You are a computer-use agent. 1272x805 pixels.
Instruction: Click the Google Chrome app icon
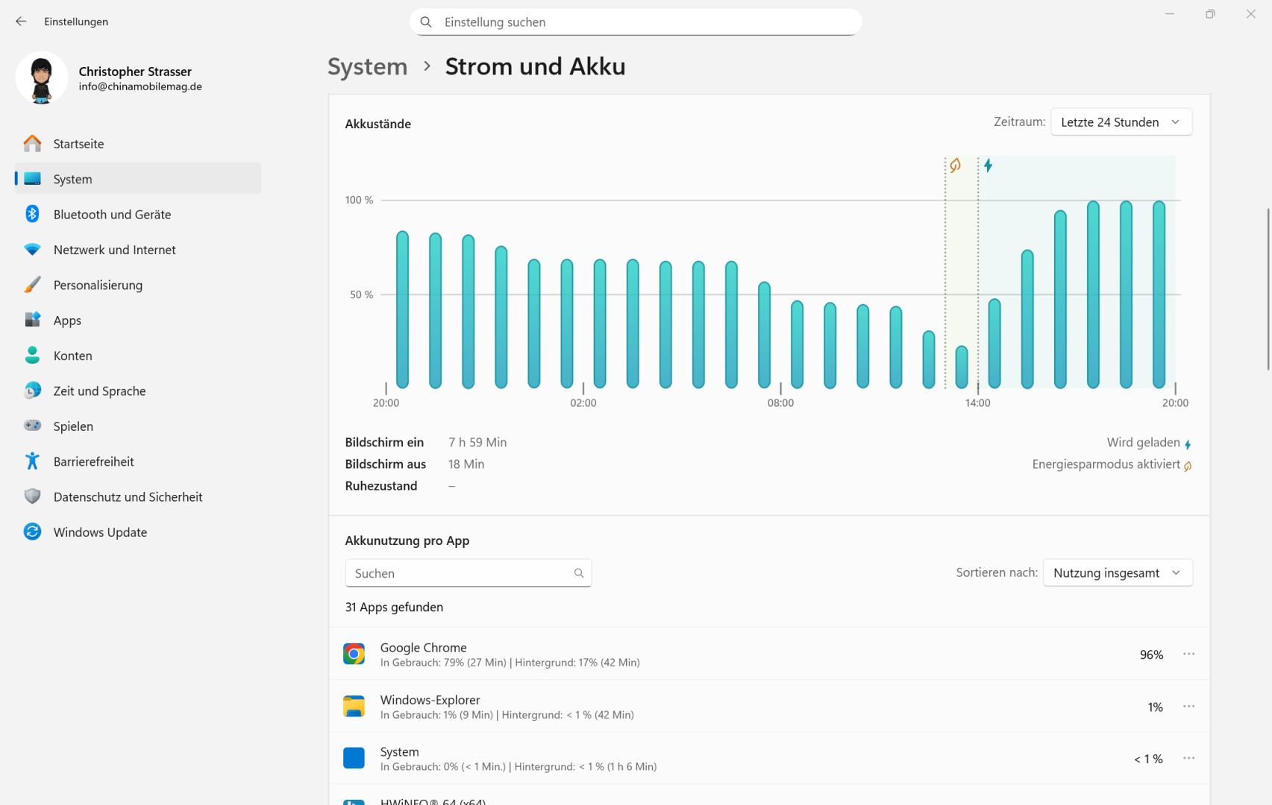tap(354, 654)
